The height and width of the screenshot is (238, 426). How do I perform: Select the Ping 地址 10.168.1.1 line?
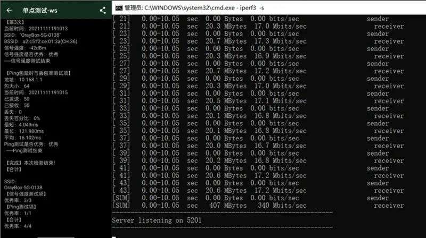coord(23,80)
